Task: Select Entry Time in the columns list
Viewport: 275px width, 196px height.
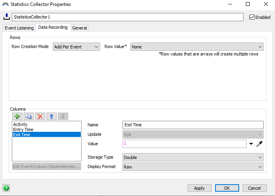Action: (23, 129)
